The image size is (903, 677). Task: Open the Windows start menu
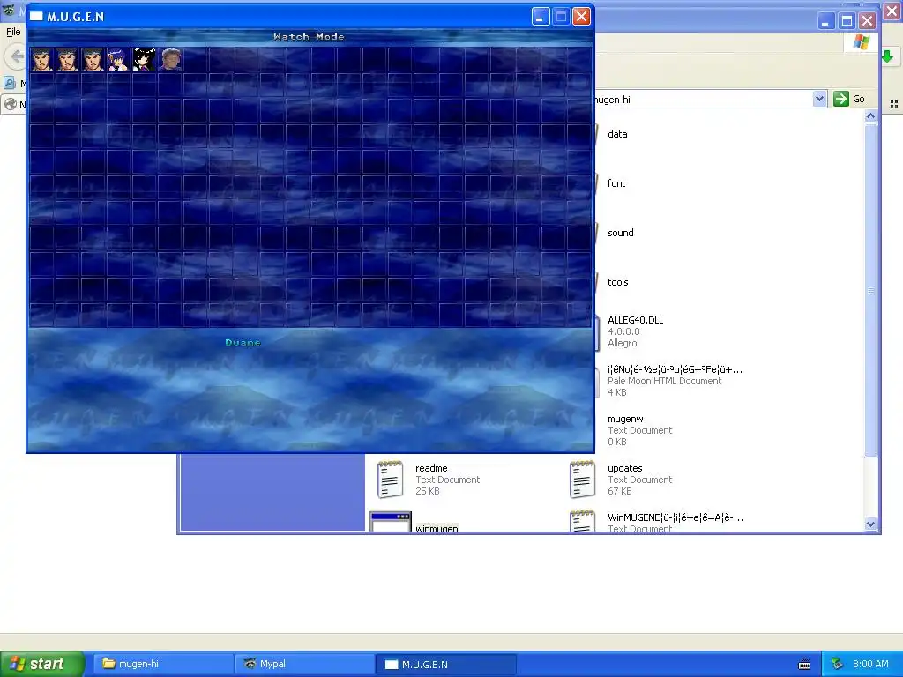42,665
